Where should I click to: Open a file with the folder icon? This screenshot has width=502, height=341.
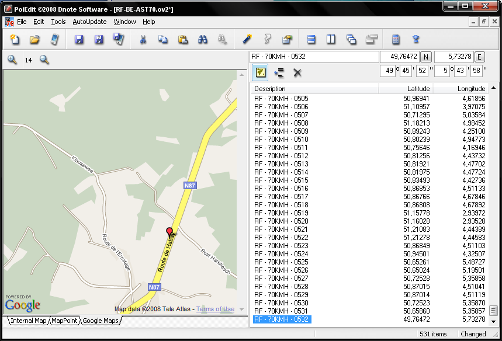(x=34, y=40)
